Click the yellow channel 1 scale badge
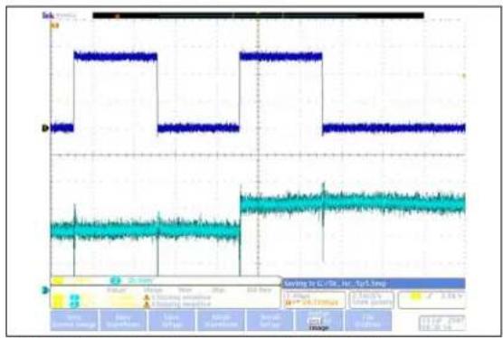Viewport: 503px width, 338px height. (58, 281)
